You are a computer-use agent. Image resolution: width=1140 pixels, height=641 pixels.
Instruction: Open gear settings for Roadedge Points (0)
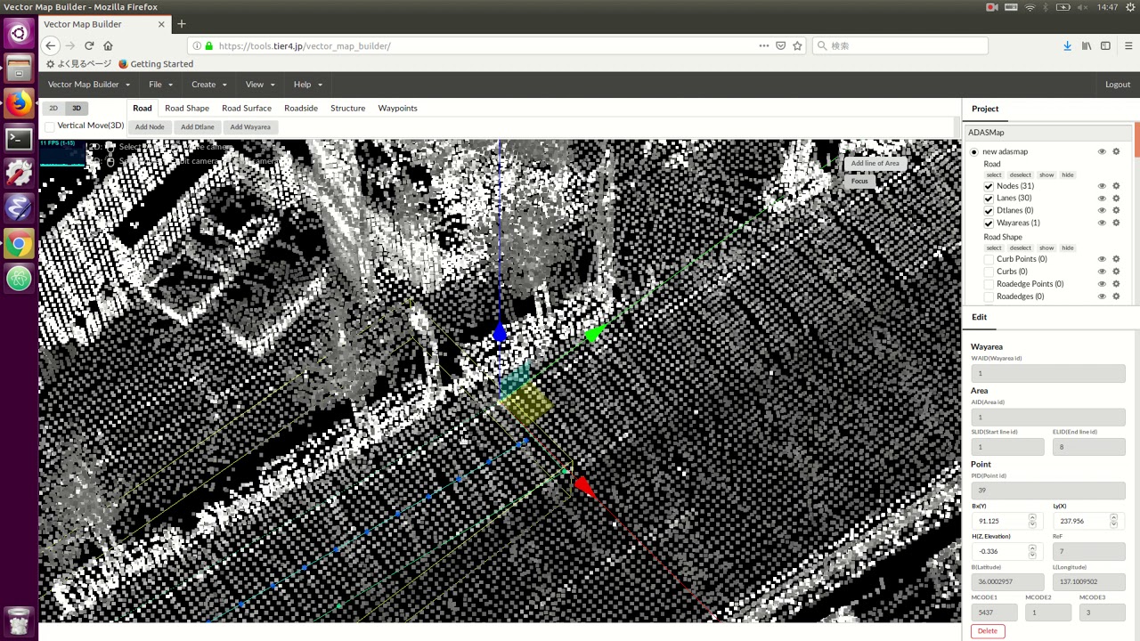coord(1116,284)
